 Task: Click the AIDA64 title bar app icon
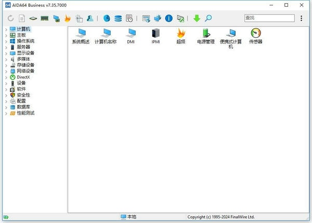click(8, 5)
